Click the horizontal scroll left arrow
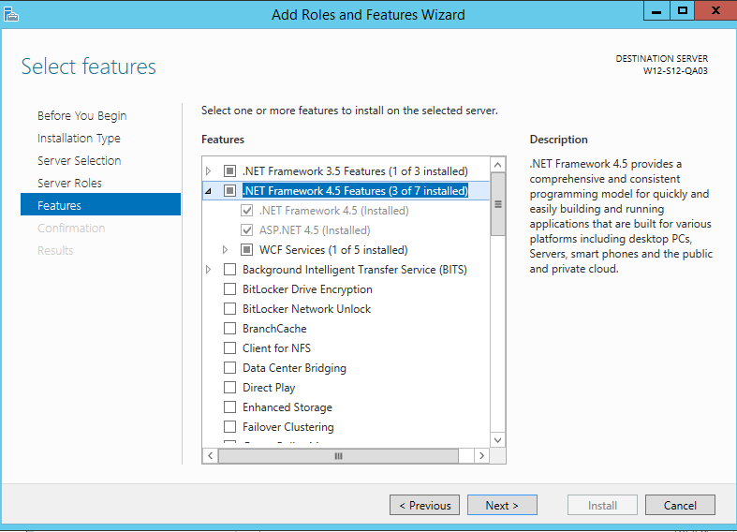Image resolution: width=737 pixels, height=532 pixels. (210, 456)
